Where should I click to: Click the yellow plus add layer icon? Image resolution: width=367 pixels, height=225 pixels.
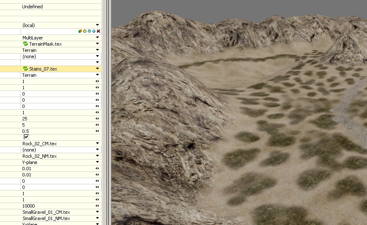point(85,31)
